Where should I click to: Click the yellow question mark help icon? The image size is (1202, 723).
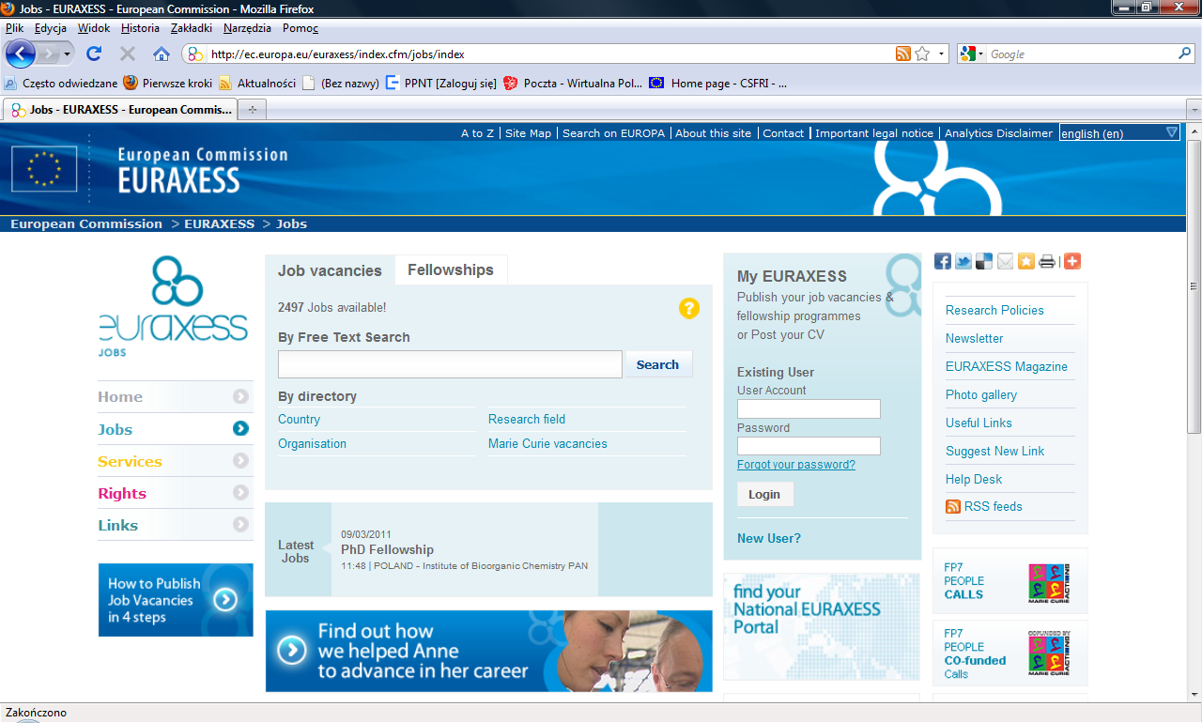(689, 308)
